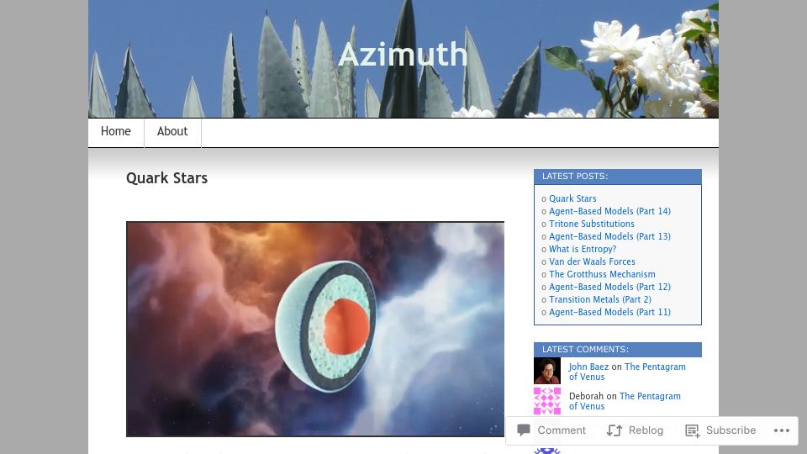807x454 pixels.
Task: Click the LATEST POSTS: widget header
Action: 618,177
